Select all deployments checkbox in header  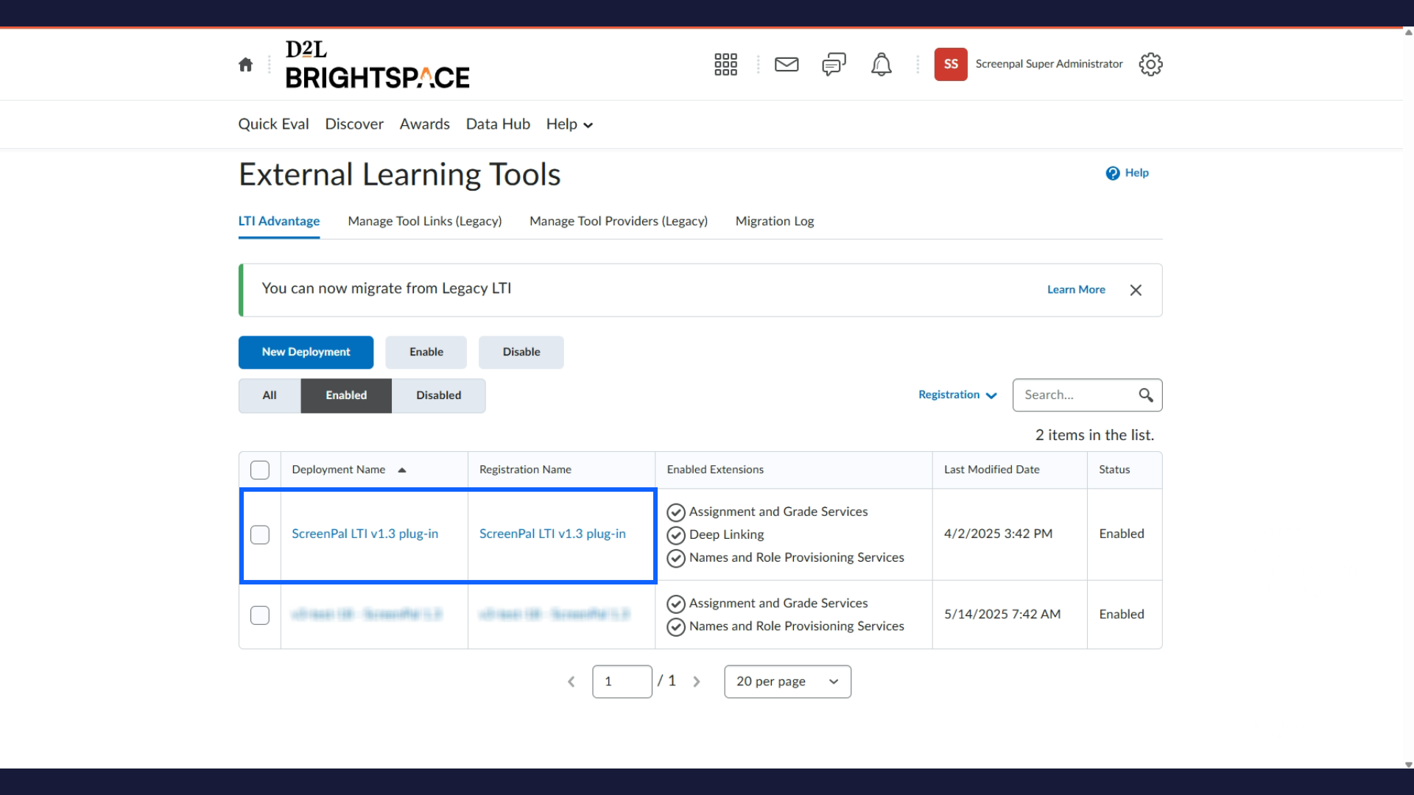click(260, 470)
